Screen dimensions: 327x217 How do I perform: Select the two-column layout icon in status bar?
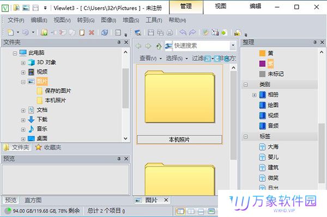(191, 212)
